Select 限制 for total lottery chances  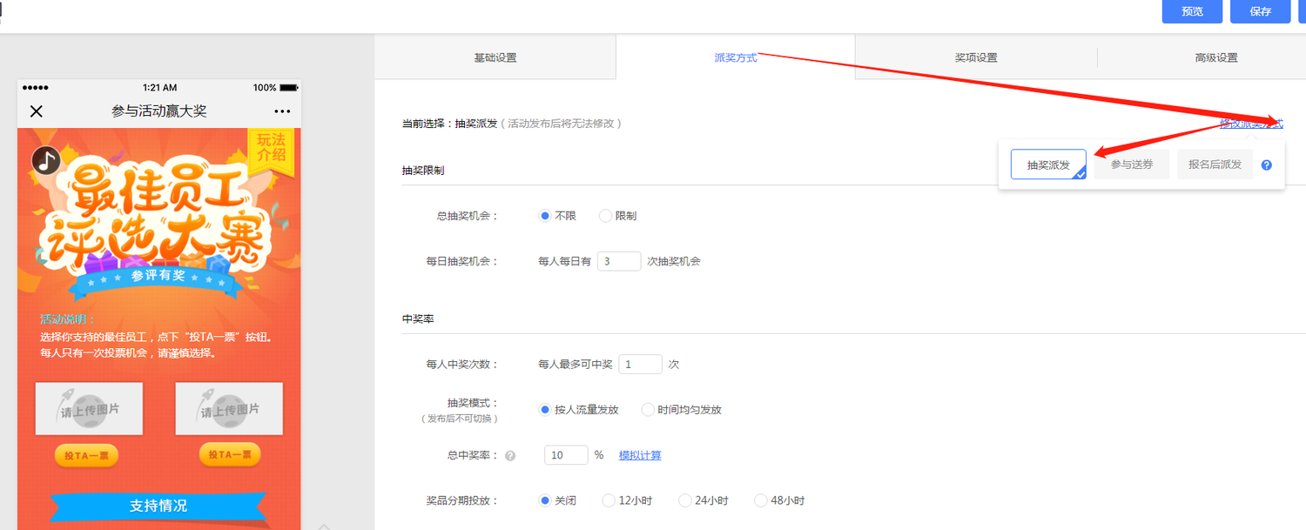[x=606, y=216]
